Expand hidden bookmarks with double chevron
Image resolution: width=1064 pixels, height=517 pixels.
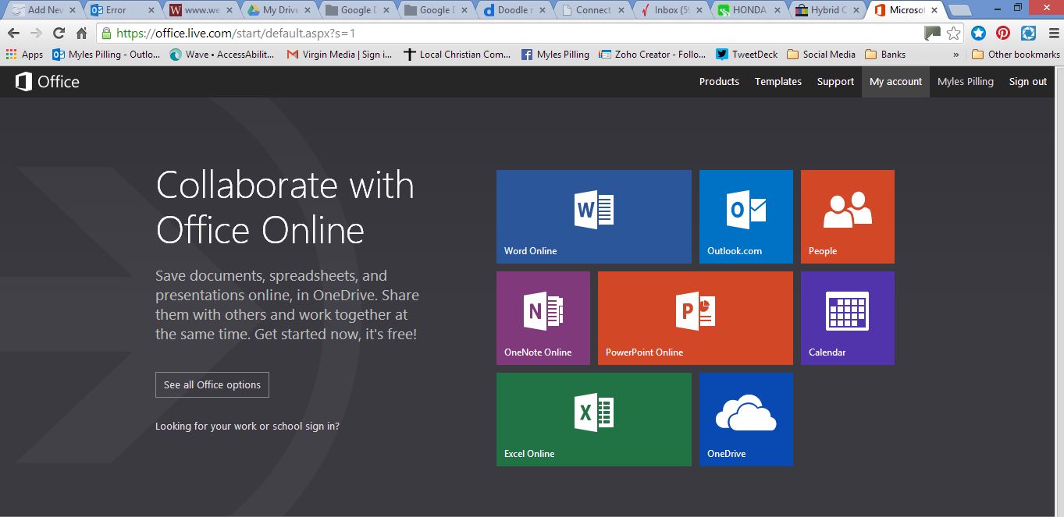[956, 55]
